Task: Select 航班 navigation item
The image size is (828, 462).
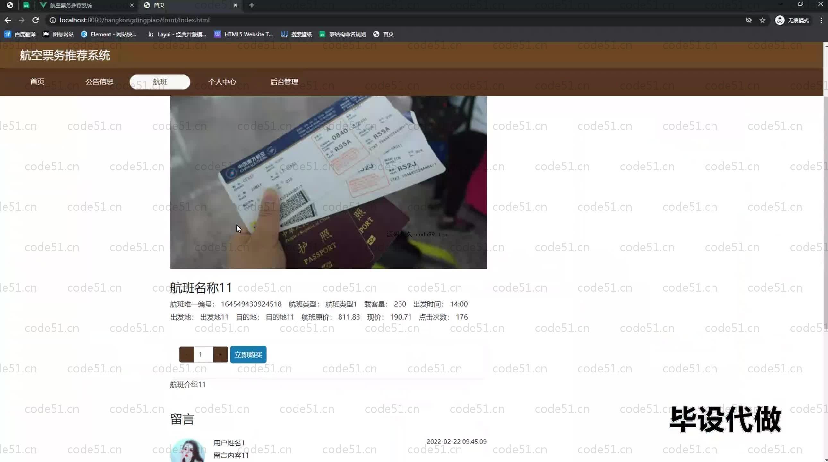Action: point(160,82)
